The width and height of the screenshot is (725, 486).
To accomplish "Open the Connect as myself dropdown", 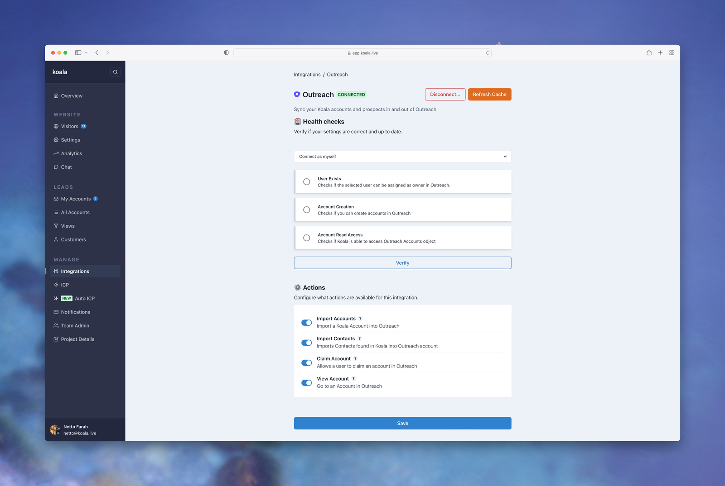I will point(402,157).
